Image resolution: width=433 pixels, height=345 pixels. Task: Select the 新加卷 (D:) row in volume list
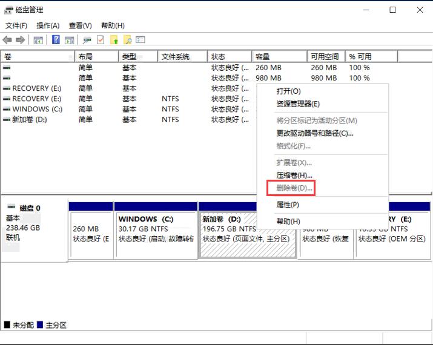click(x=128, y=120)
